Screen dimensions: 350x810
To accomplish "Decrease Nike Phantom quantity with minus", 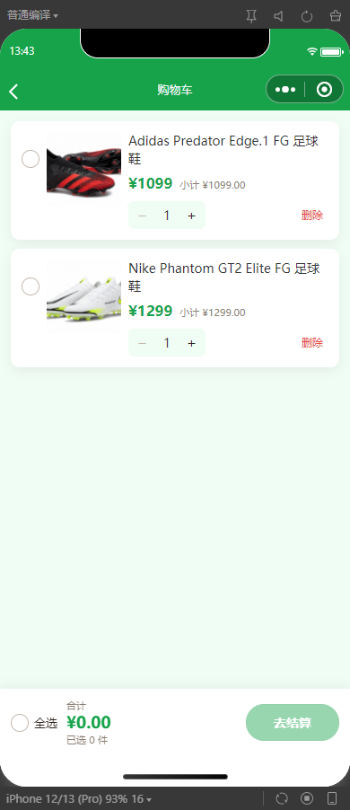I will (143, 343).
